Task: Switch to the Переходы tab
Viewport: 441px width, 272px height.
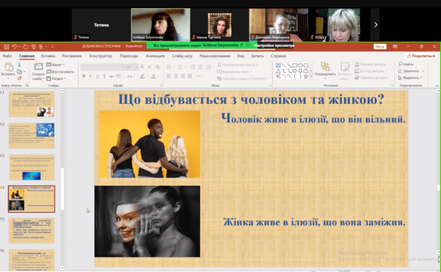Action: 129,56
